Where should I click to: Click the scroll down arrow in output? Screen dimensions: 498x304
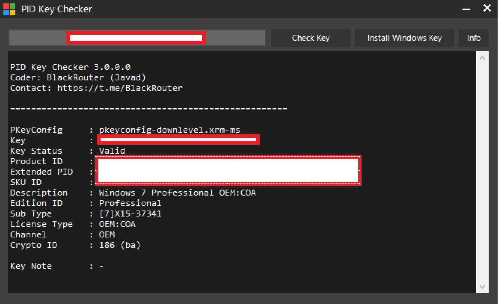482,286
